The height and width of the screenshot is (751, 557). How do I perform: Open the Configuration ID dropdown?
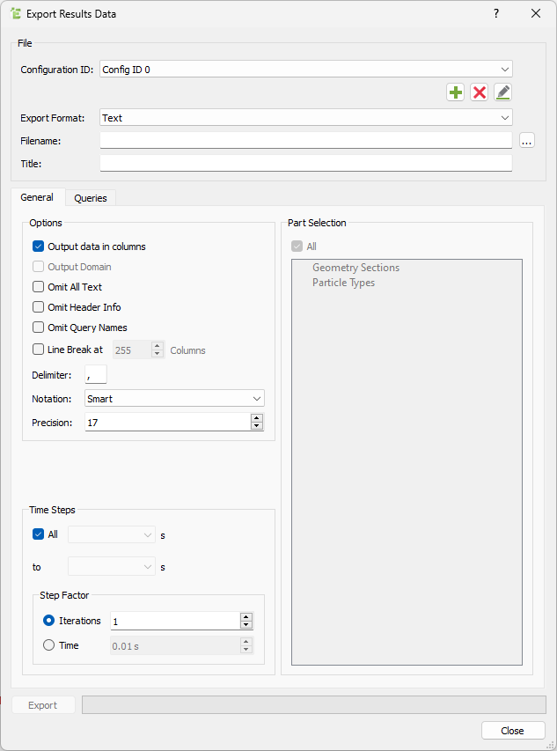click(x=305, y=69)
